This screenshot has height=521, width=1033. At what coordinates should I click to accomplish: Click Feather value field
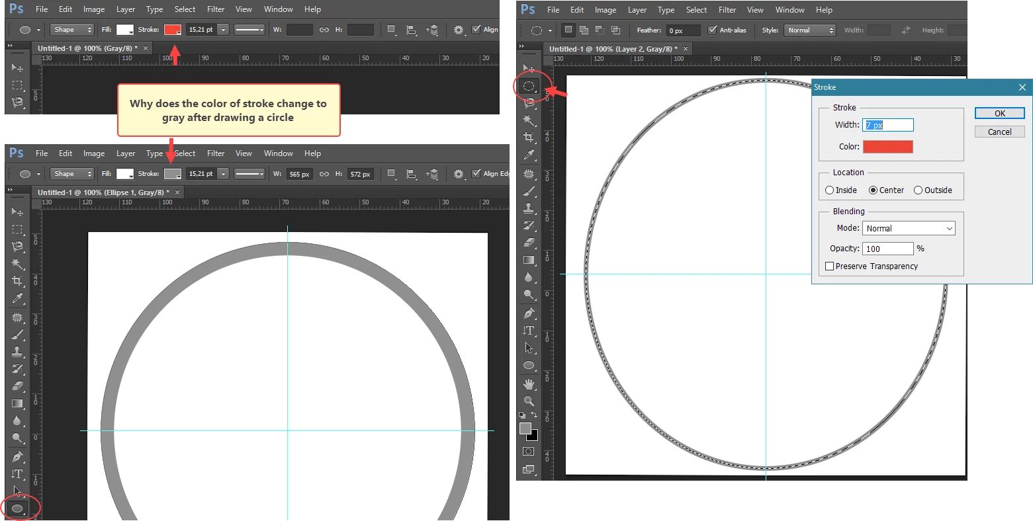tap(684, 30)
